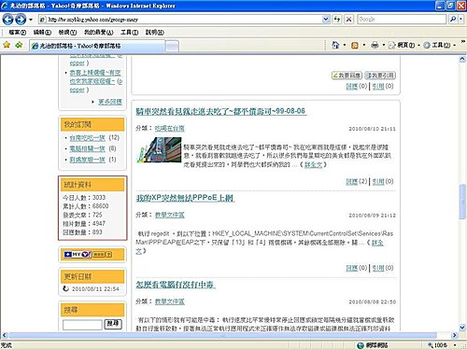Screen dimensions: 467x350
Task: Click the 累計人數:68600 statistic text
Action: coord(86,206)
